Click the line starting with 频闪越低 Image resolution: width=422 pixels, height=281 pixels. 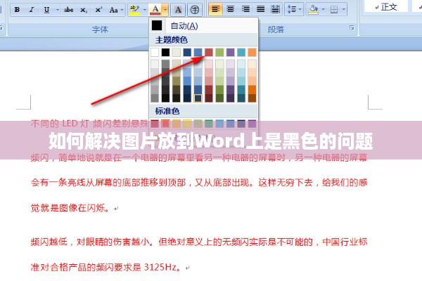[x=199, y=242]
